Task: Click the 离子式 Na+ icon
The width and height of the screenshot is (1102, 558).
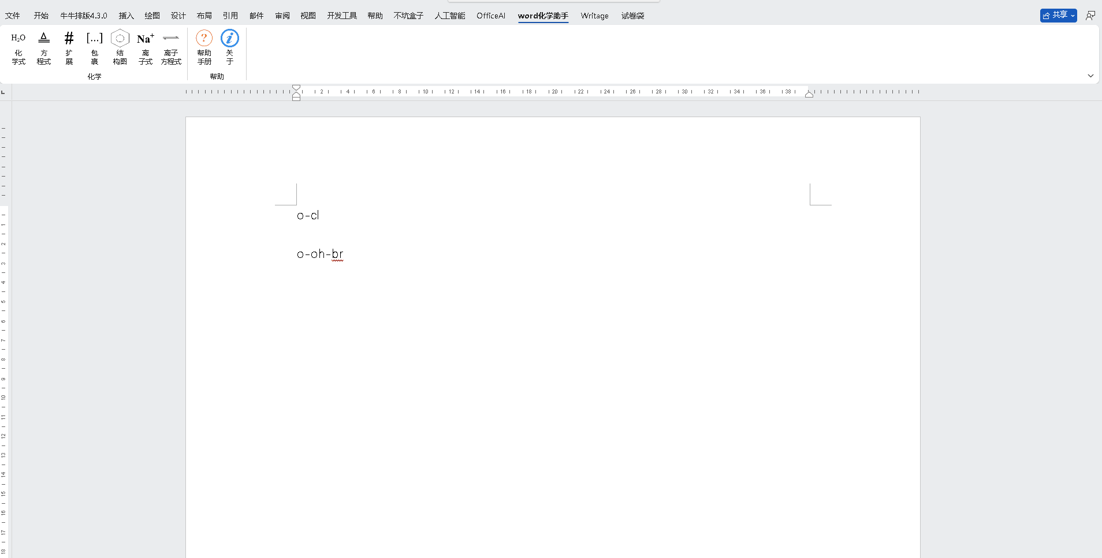Action: coord(146,48)
